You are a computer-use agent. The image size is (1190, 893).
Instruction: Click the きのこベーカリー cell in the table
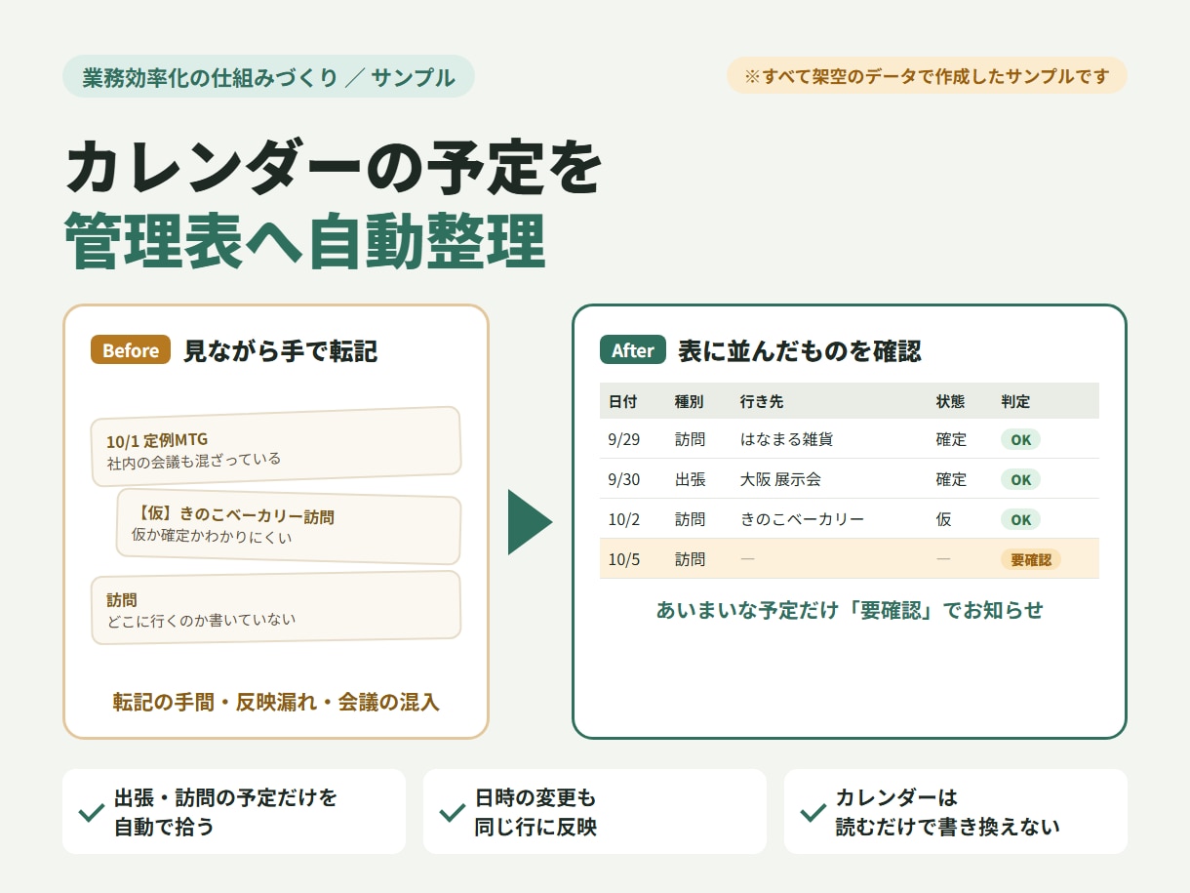(x=802, y=519)
